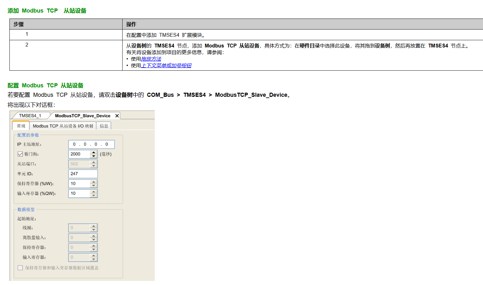Viewport: 483px width, 285px height.
Task: Decrease the 线圈 address with down arrow
Action: coord(94,229)
